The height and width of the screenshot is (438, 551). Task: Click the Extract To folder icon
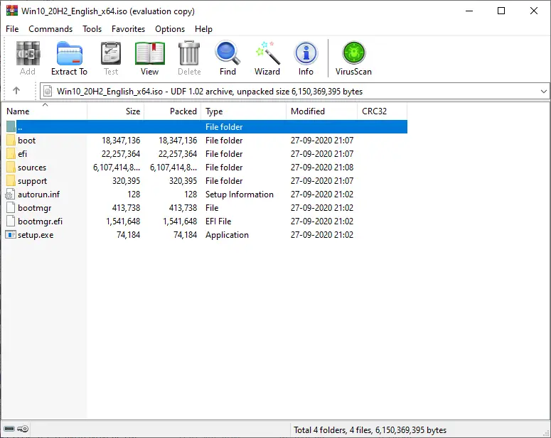(69, 53)
